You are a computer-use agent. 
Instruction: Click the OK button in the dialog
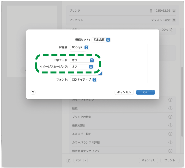click(x=146, y=92)
